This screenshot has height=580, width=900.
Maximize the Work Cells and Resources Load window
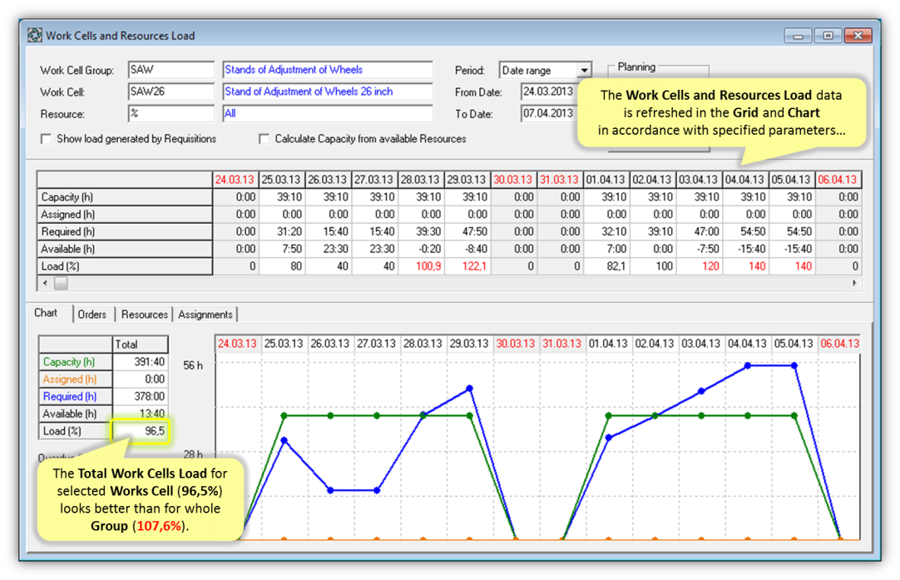(828, 36)
